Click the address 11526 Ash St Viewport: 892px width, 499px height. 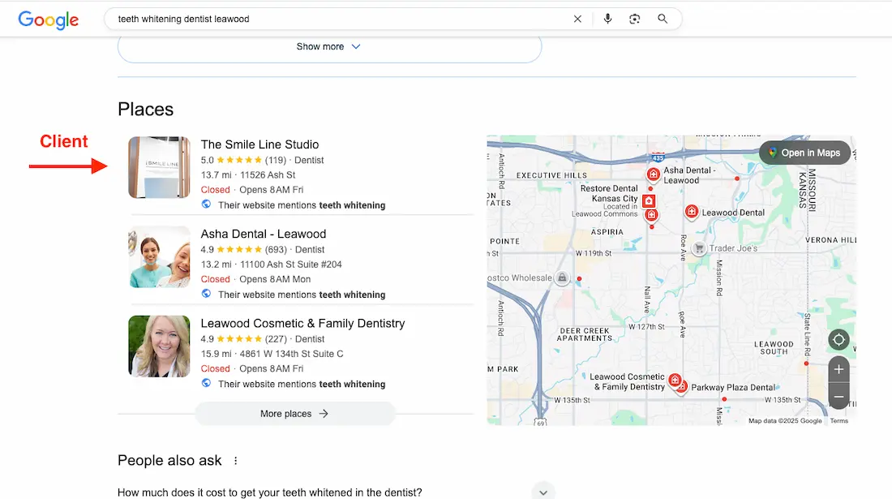pos(268,174)
